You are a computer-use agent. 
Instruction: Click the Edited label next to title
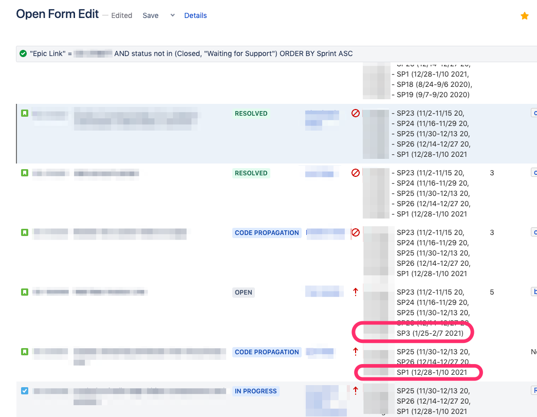[x=122, y=15]
